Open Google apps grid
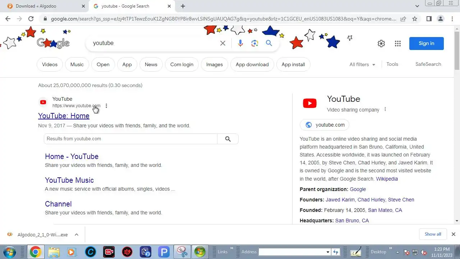 pyautogui.click(x=397, y=44)
